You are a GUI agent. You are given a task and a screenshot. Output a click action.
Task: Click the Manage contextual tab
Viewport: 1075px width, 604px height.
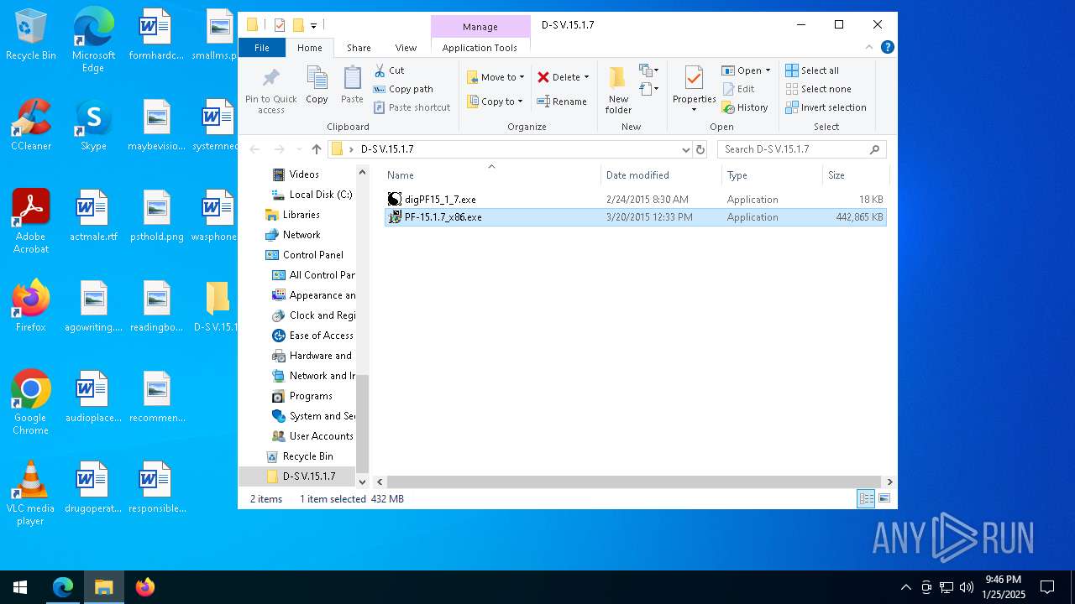point(480,27)
